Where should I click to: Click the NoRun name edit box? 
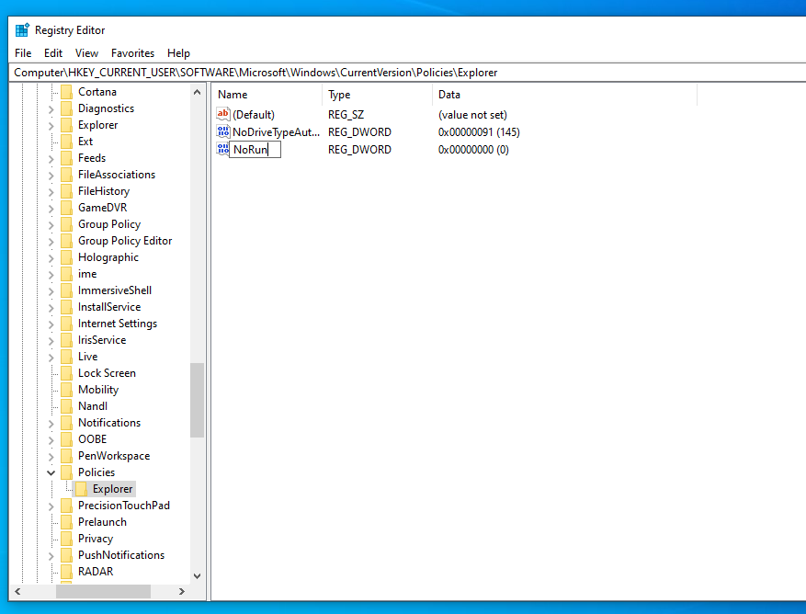(255, 150)
